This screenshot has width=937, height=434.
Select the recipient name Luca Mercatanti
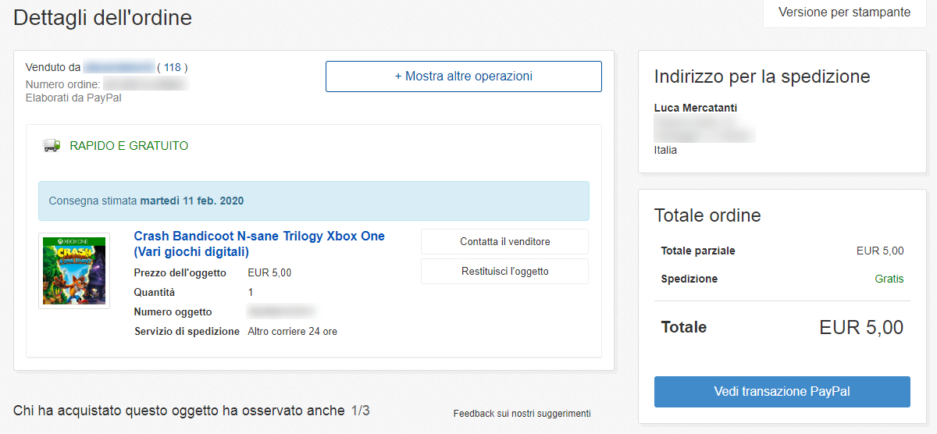[695, 108]
